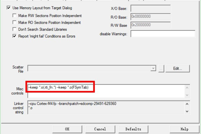This screenshot has height=134, width=201.
Task: Open Help for this dialog
Action: 185,129
